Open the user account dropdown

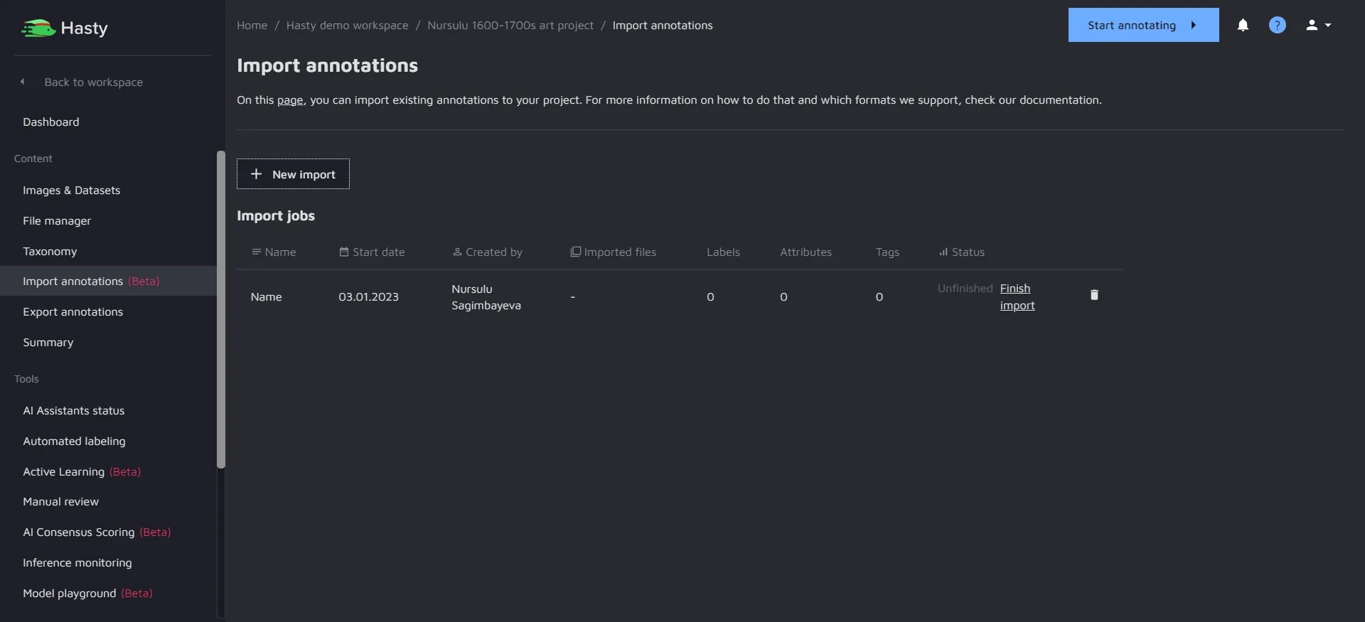click(1318, 26)
